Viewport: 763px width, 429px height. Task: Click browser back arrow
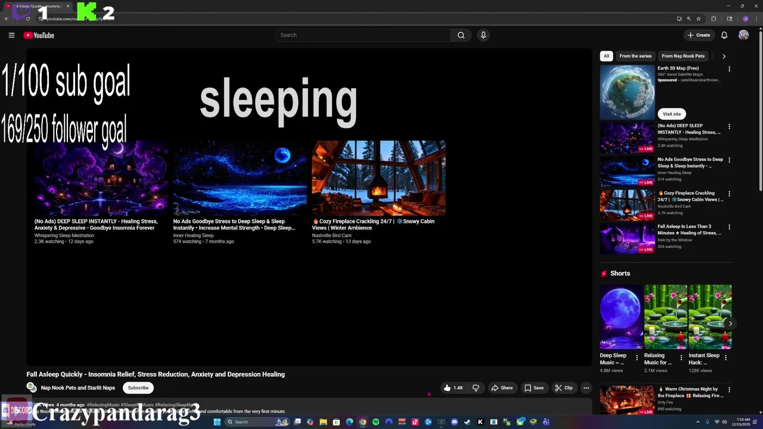(7, 18)
